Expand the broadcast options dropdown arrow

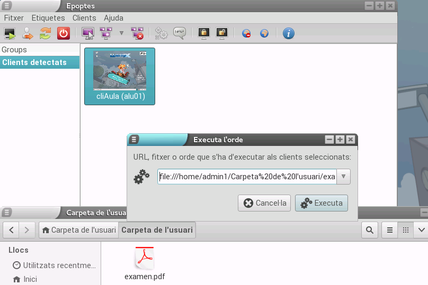point(121,33)
